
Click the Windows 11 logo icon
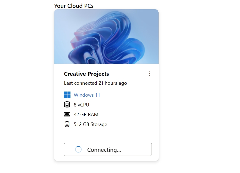coord(67,95)
